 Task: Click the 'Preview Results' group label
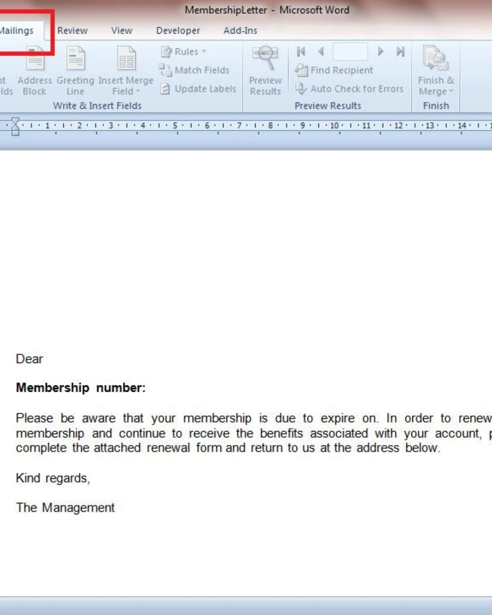click(x=328, y=106)
